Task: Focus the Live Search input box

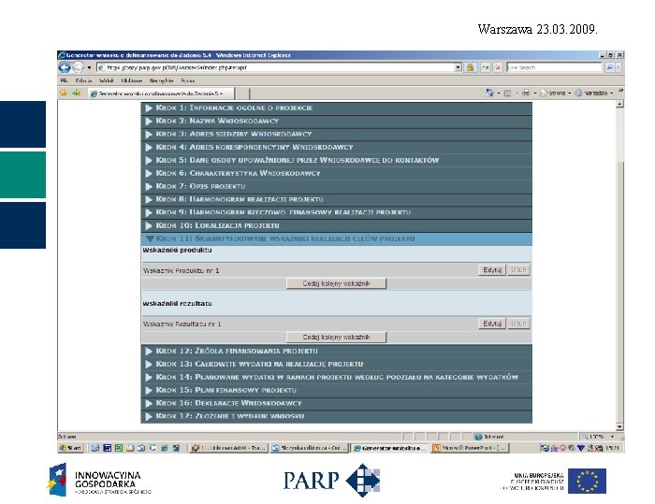Action: [554, 67]
